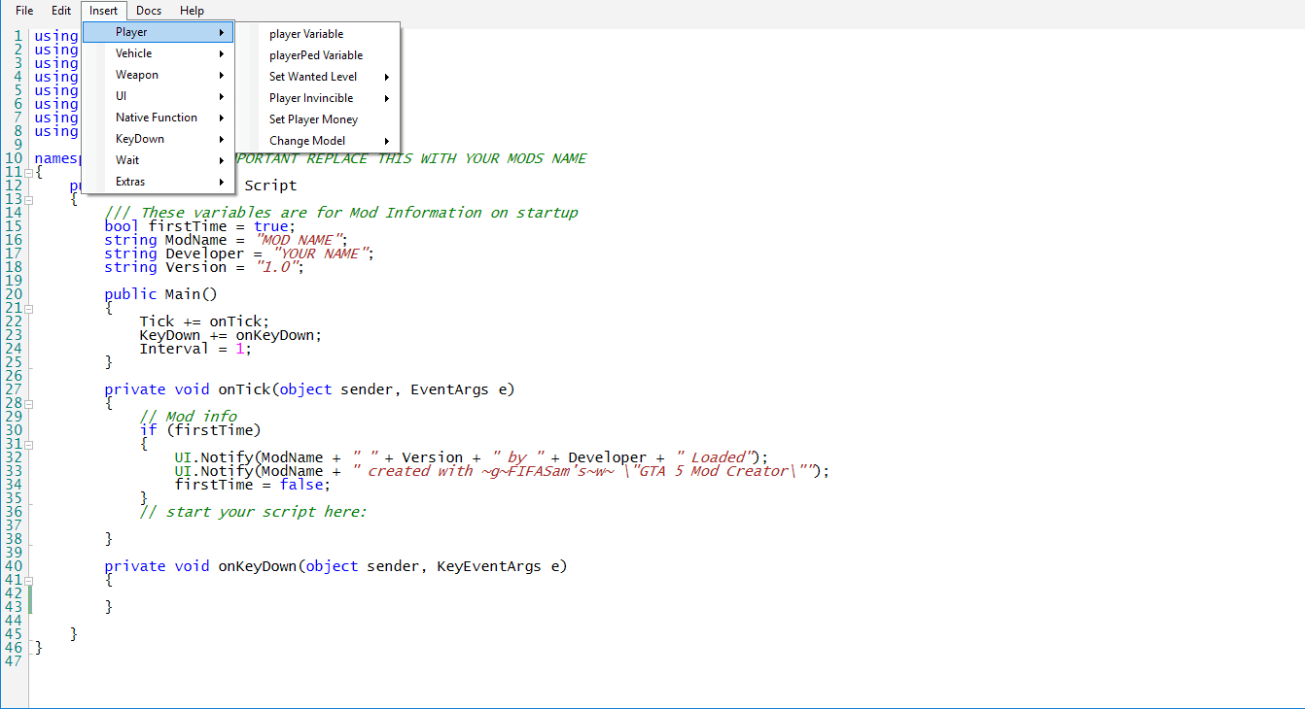The image size is (1305, 709).
Task: Click '// start your script here:' comment
Action: click(x=254, y=512)
